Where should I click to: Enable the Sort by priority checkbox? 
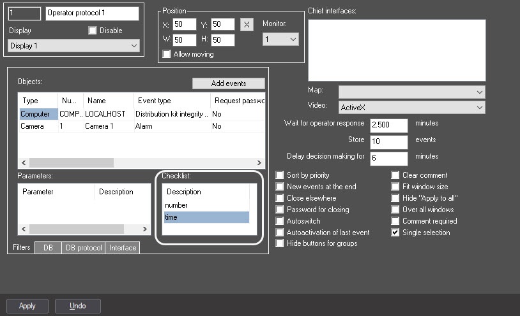[x=280, y=175]
